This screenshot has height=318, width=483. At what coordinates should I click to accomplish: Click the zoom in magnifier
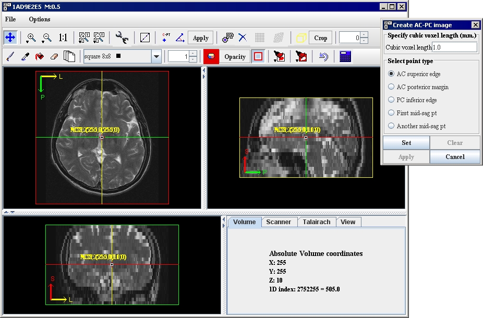[31, 38]
